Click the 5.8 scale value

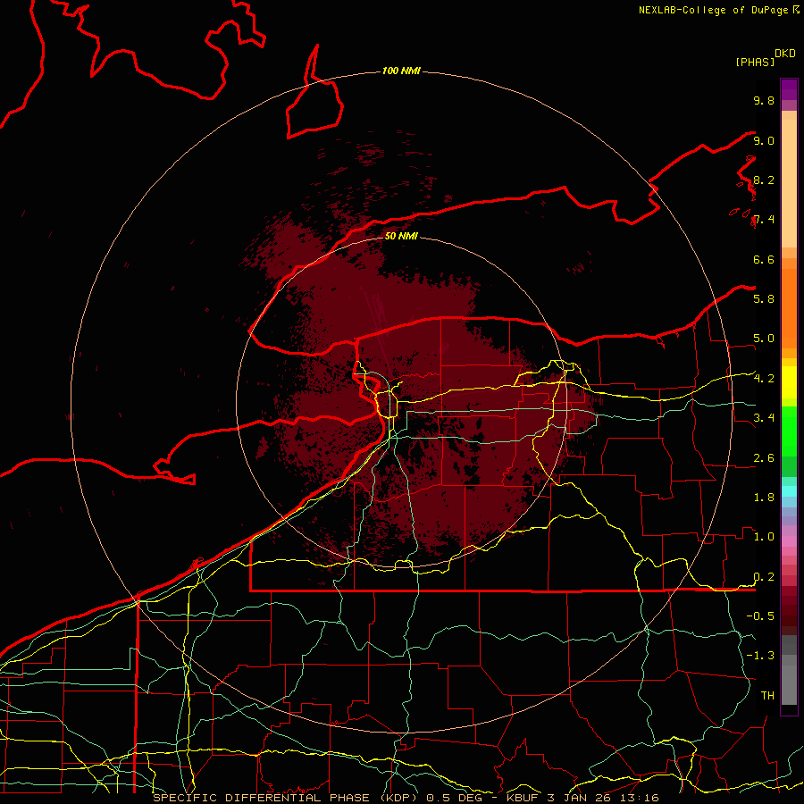[764, 299]
